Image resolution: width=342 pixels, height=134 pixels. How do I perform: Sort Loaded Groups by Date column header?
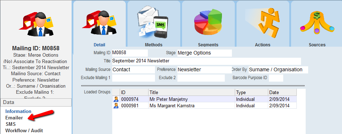pyautogui.click(x=283, y=93)
